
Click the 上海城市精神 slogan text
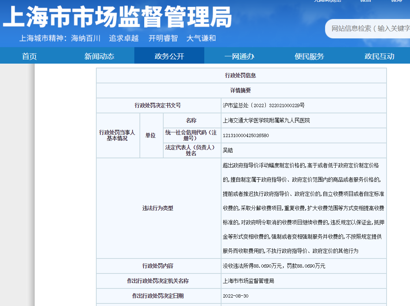pyautogui.click(x=118, y=38)
